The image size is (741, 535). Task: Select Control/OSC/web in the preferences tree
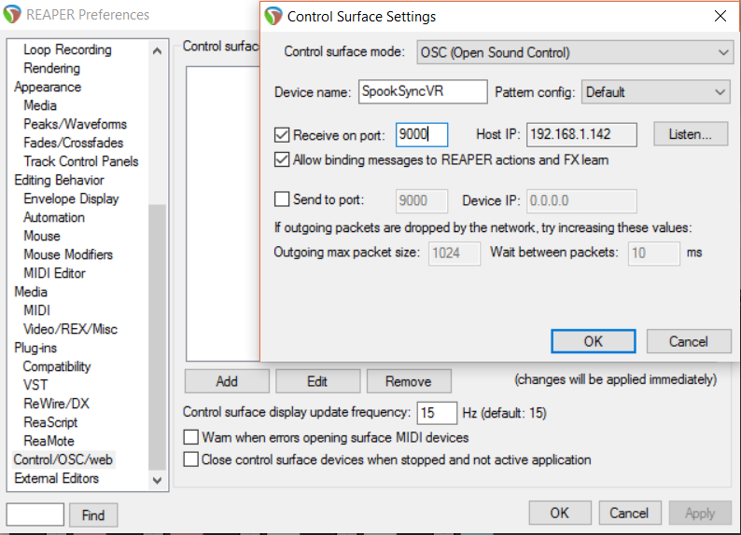[x=63, y=460]
